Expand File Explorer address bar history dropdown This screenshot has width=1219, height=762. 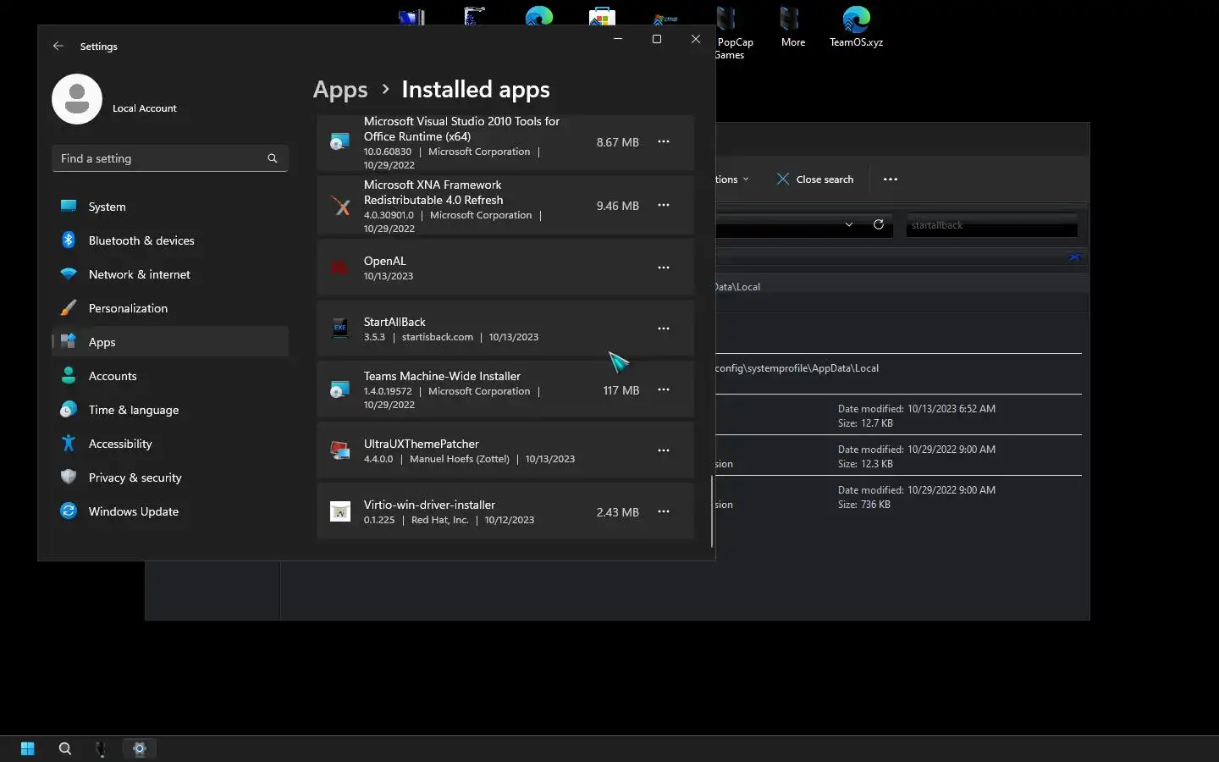tap(848, 224)
